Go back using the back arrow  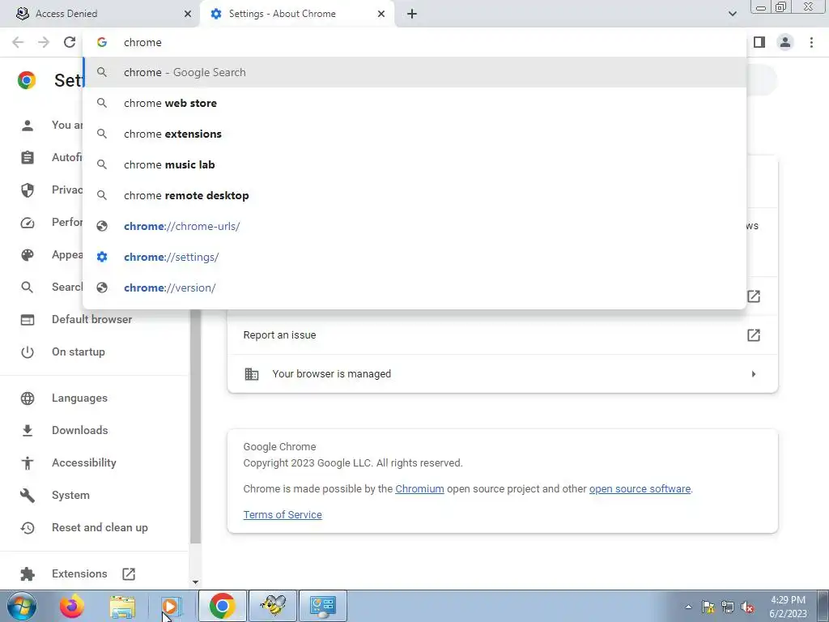click(x=18, y=42)
